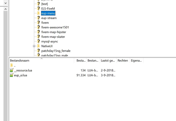Click the Lua file icon of eup_ui.lua
The height and width of the screenshot is (121, 176).
11,75
